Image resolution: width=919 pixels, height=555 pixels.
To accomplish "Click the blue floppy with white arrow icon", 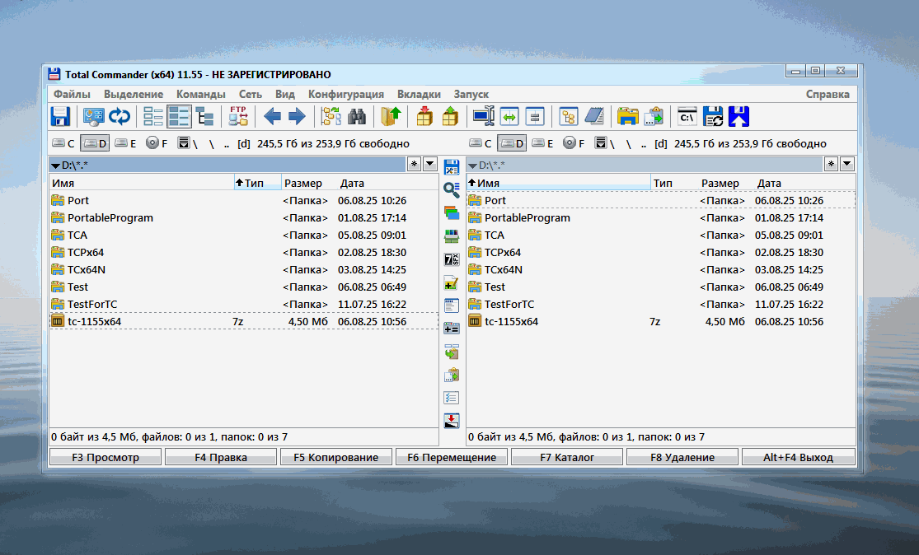I will tap(738, 116).
